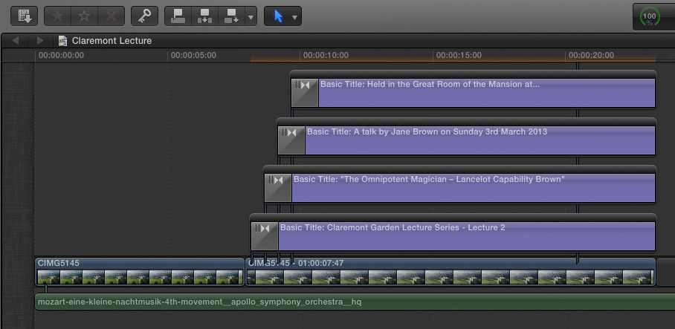Click ruler at timecode 00:00:15:00

[x=459, y=55]
